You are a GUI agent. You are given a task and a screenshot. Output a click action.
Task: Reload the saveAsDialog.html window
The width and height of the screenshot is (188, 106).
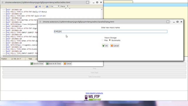click(41, 22)
